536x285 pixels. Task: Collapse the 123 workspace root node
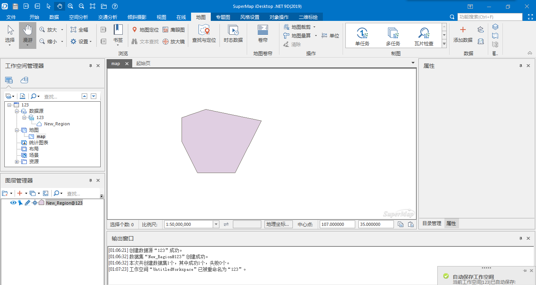point(9,105)
